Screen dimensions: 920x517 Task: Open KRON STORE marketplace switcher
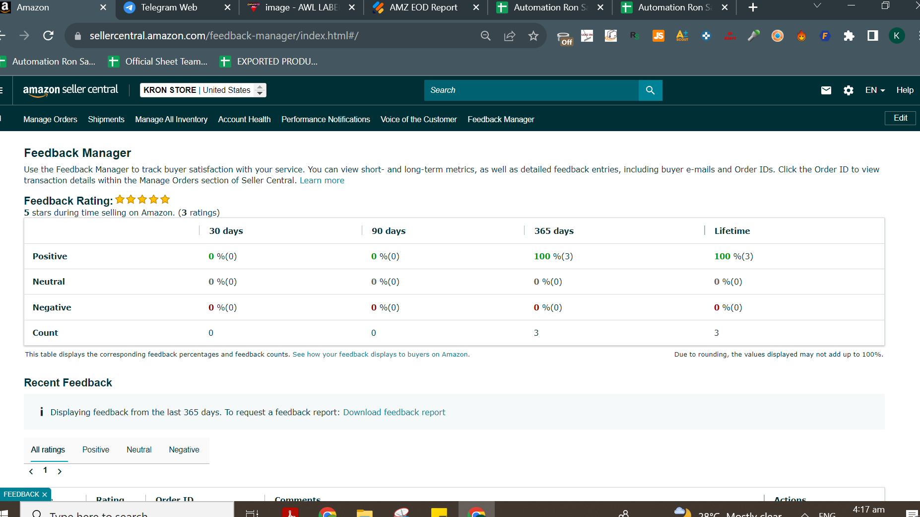pos(203,90)
